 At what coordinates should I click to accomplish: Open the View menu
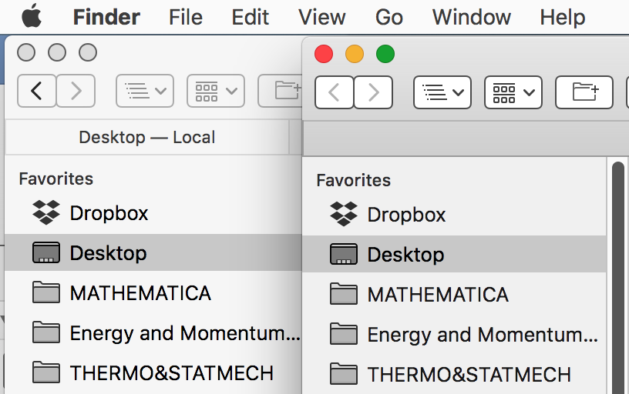[x=321, y=17]
